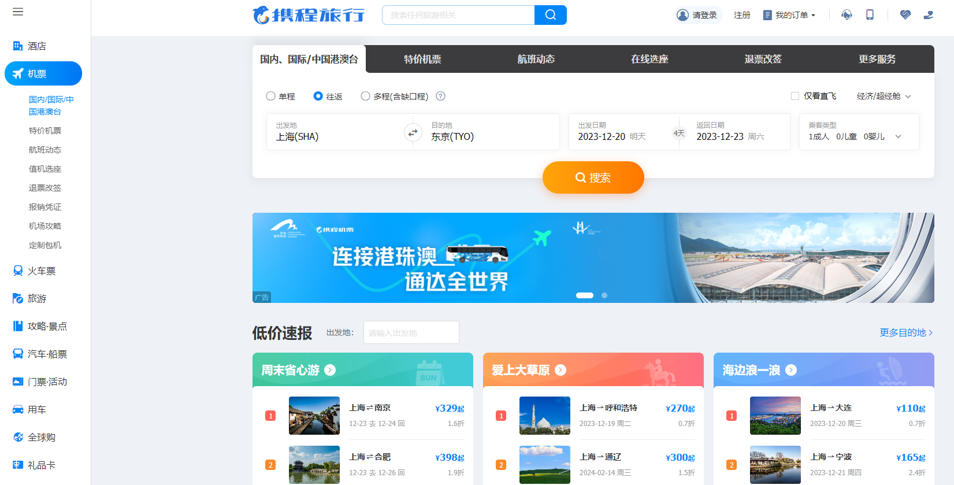Open 攻略·景点 guides in sidebar

point(43,327)
